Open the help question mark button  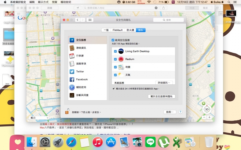[x=180, y=112]
